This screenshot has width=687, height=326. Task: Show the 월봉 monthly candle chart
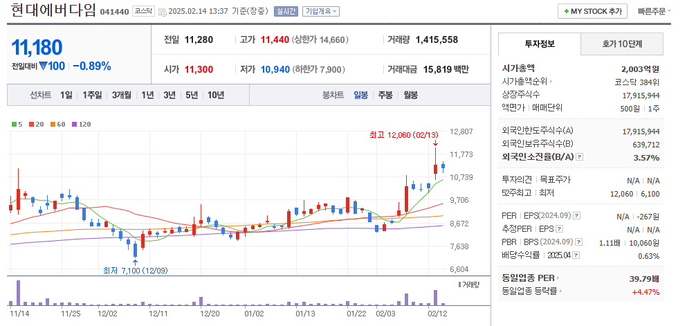coord(410,95)
